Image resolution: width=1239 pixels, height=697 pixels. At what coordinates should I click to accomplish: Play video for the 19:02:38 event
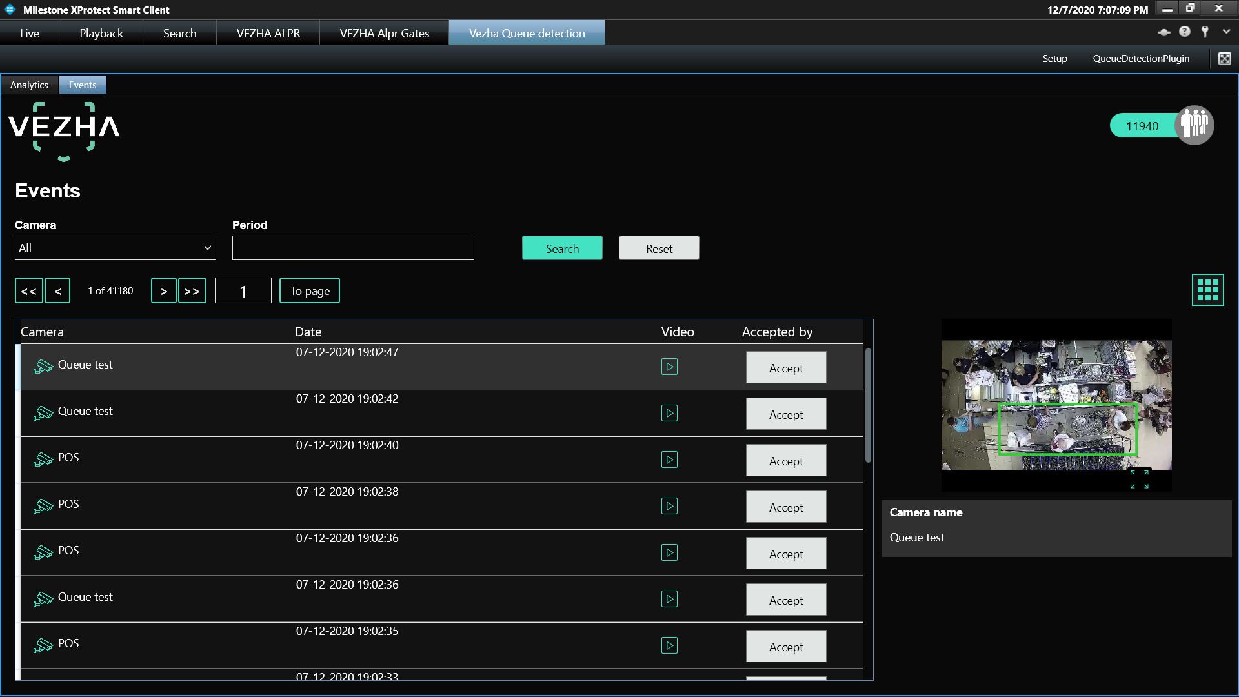tap(669, 506)
